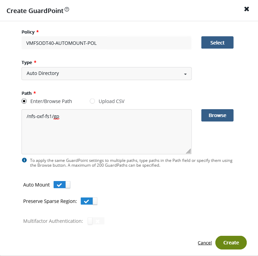The height and width of the screenshot is (256, 258).
Task: Click the help icon beside Create GuardPoint title
Action: point(67,10)
